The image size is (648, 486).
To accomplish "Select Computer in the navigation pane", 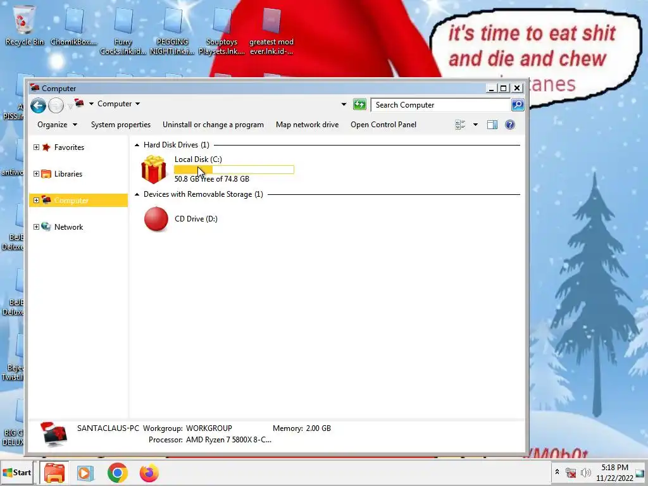I will point(71,201).
